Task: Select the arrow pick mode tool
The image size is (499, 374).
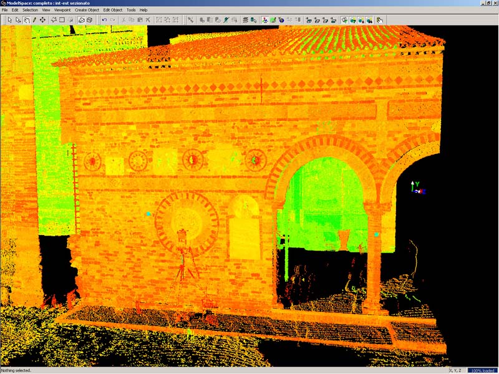Action: [10, 20]
